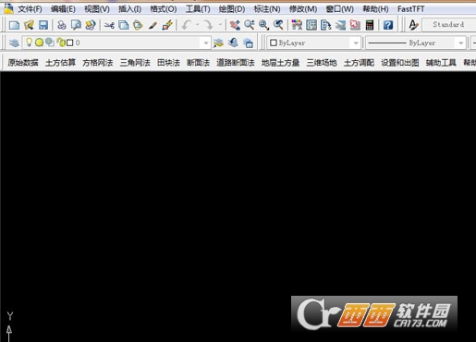476x342 pixels.
Task: Toggle freeze/thaw sun icon for layer 0
Action: pyautogui.click(x=39, y=43)
